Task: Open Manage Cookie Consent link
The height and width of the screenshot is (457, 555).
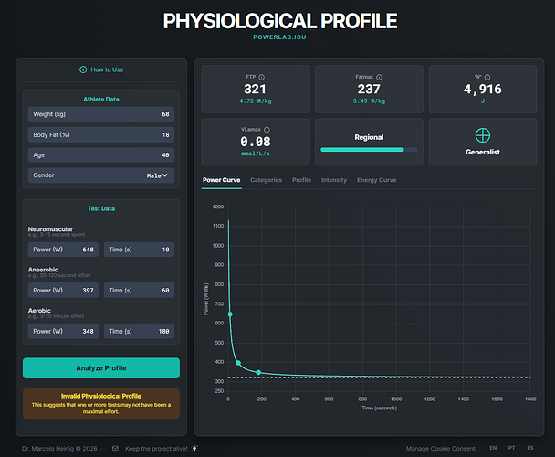Action: [x=440, y=449]
